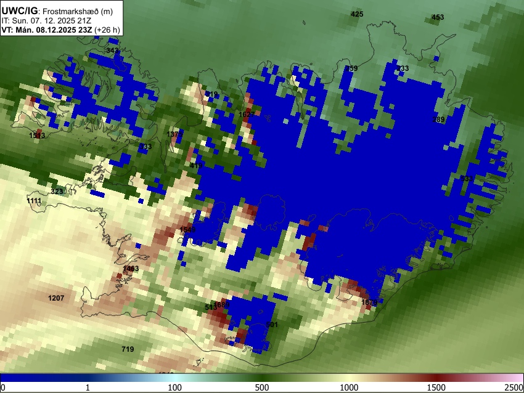The height and width of the screenshot is (393, 524).
Task: Click the legend label 2500
Action: point(514,387)
